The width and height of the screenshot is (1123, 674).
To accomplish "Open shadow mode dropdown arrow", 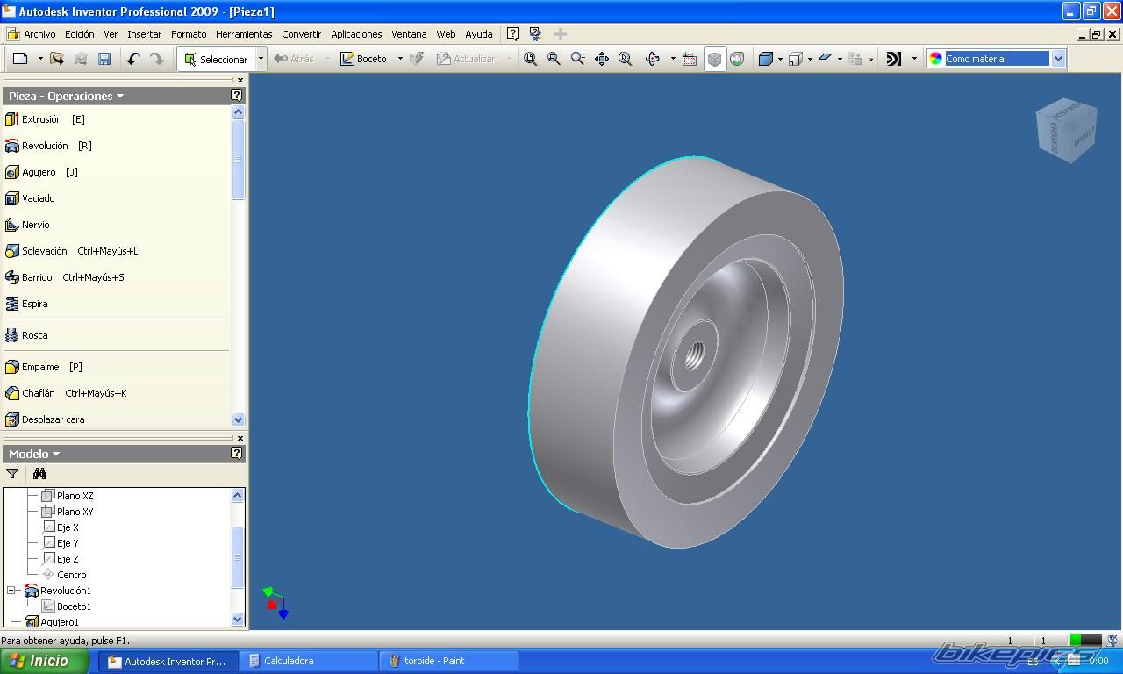I will [840, 59].
